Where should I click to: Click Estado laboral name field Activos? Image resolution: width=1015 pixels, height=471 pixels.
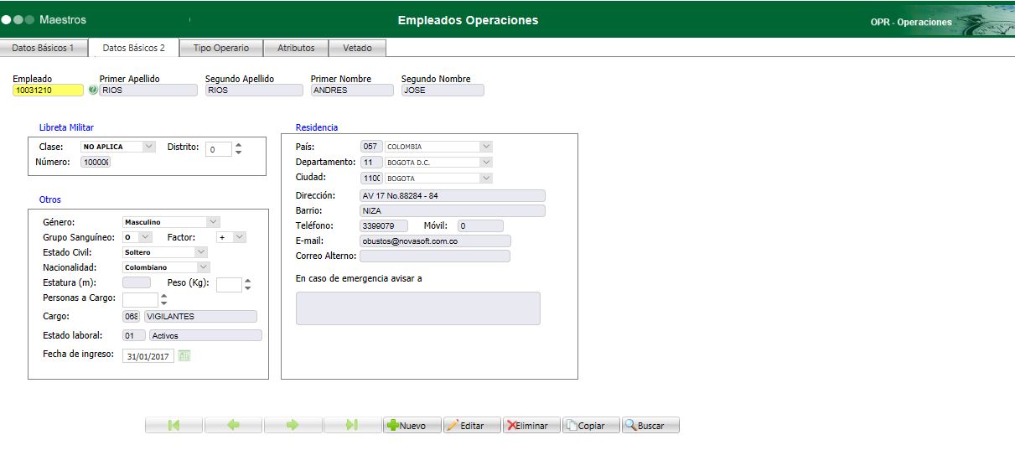coord(205,335)
